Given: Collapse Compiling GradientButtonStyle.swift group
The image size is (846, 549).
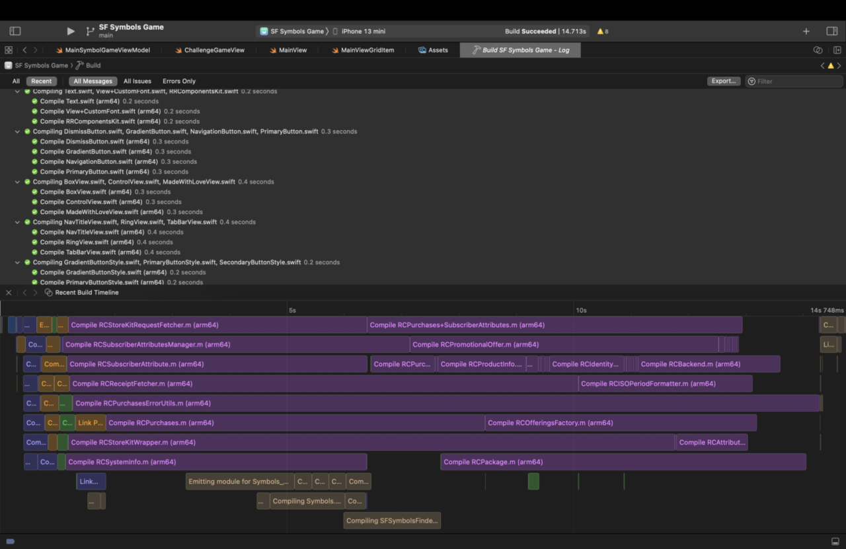Looking at the screenshot, I should (x=18, y=262).
